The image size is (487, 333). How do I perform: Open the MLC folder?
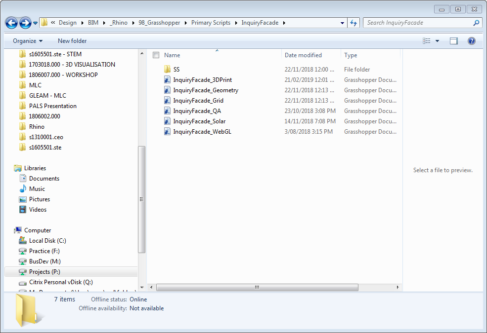[35, 85]
